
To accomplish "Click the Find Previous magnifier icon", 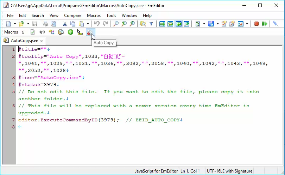I will [124, 24].
